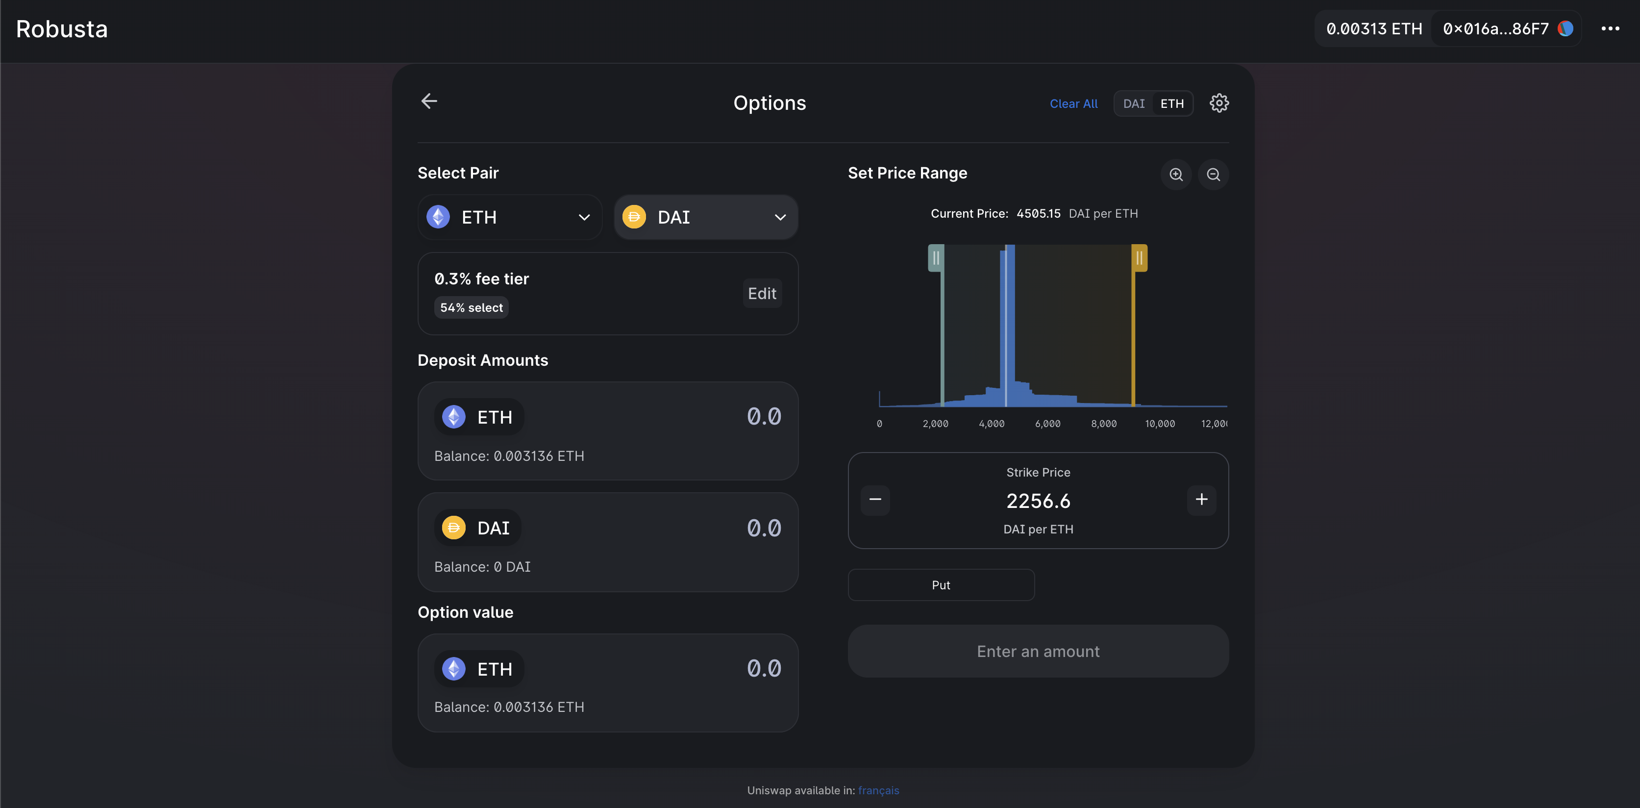Edit the 0.3% fee tier
The image size is (1640, 808).
click(762, 294)
